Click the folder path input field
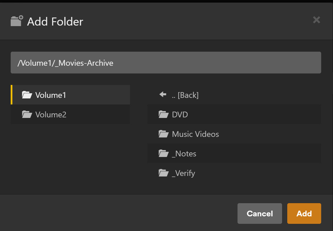333x231 pixels. click(166, 63)
